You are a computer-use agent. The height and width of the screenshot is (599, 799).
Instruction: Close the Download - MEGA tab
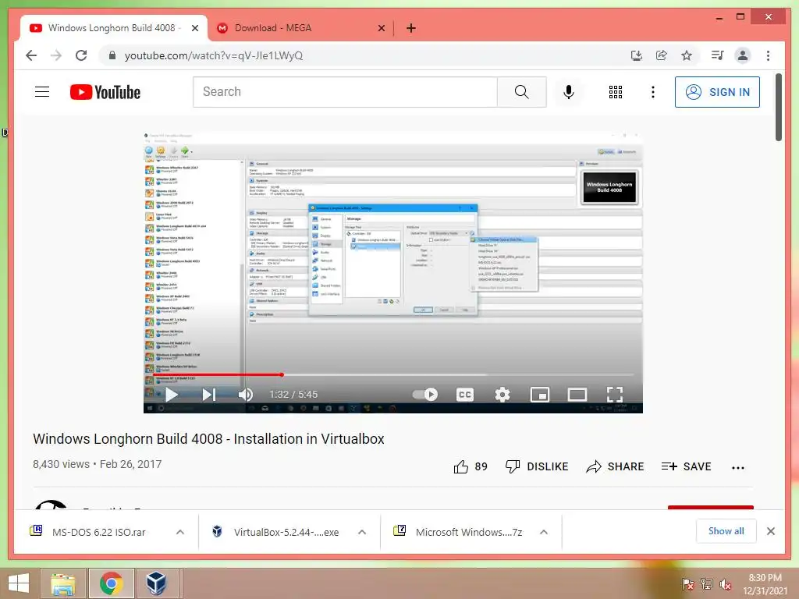click(381, 29)
